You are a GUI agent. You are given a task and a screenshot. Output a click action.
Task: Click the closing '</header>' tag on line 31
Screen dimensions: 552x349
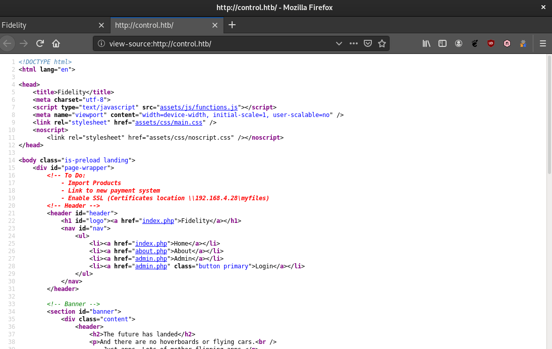(63, 289)
